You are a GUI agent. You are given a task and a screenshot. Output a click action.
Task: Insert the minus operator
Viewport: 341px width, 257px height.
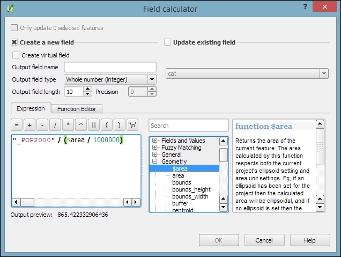42,125
